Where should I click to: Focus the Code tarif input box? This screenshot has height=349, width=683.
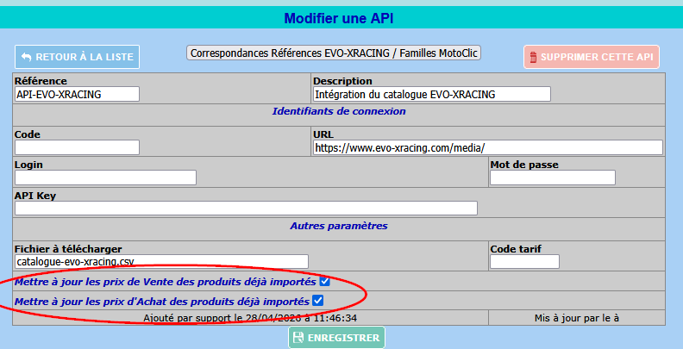point(524,261)
